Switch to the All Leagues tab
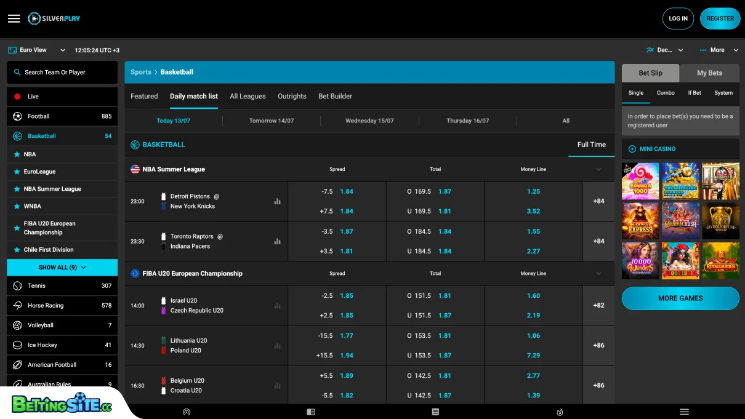The width and height of the screenshot is (745, 419). click(x=248, y=96)
